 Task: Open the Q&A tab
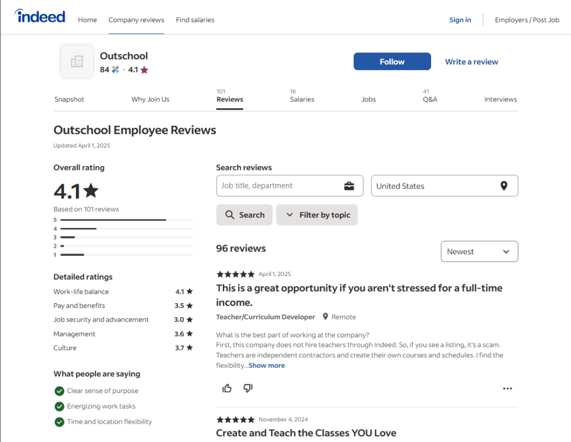point(430,99)
